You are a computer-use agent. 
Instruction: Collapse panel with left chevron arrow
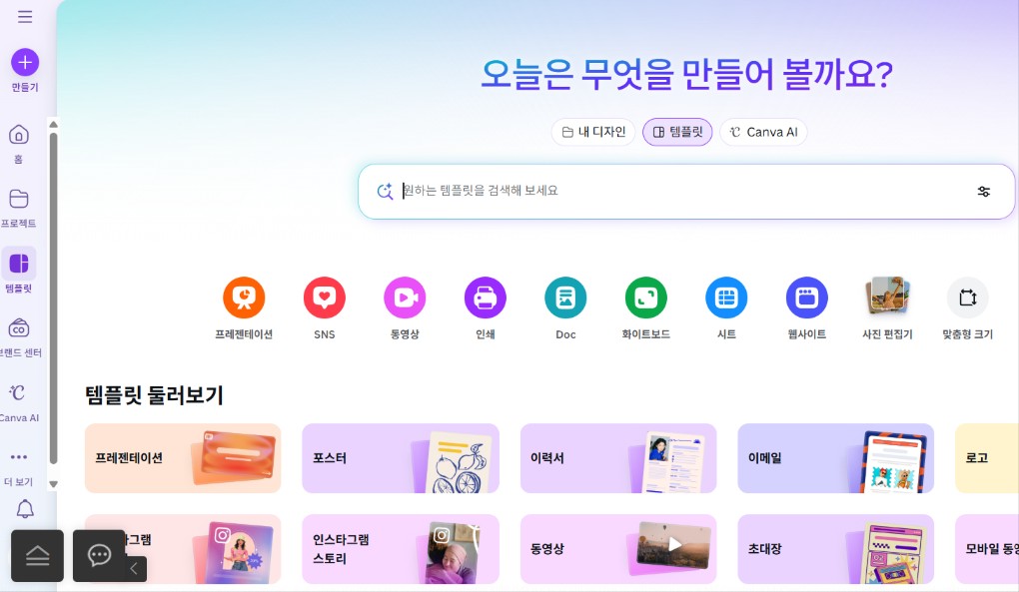(134, 569)
